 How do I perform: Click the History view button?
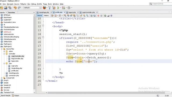point(46,16)
